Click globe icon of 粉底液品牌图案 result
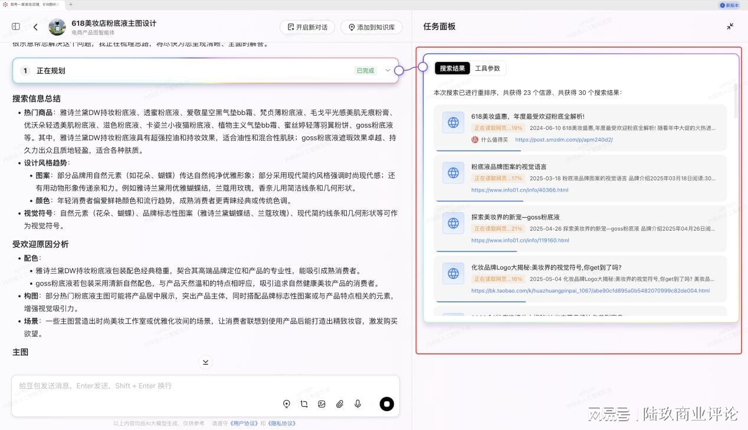This screenshot has width=748, height=430. (453, 173)
